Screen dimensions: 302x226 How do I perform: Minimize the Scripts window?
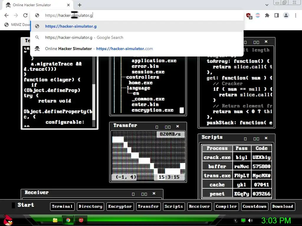click(x=245, y=139)
